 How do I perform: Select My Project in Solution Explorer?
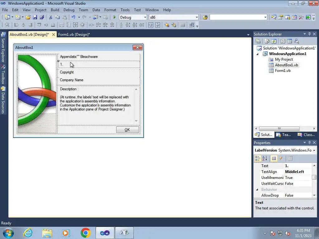283,59
